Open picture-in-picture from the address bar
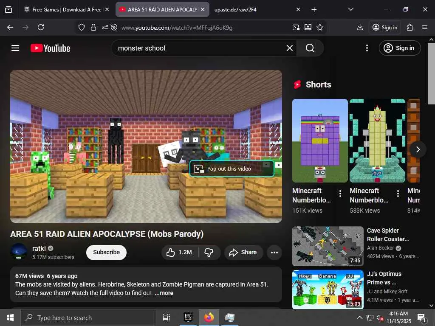Screen dimensions: 435x326 [296, 27]
